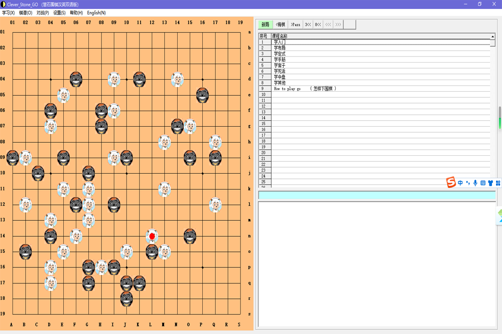Click the 8<< fast rewind control
Viewport: 502px width, 334px height.
coord(317,24)
